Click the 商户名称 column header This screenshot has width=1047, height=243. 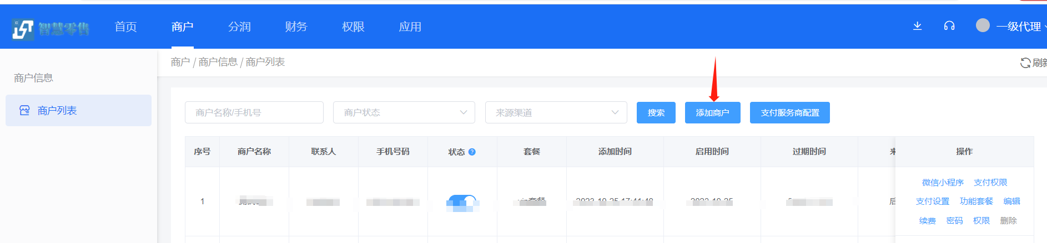point(254,152)
